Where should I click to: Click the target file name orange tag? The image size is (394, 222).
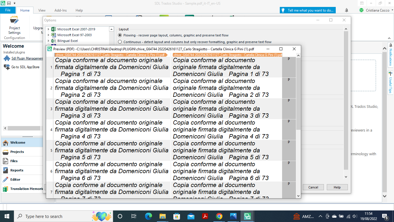(x=227, y=55)
